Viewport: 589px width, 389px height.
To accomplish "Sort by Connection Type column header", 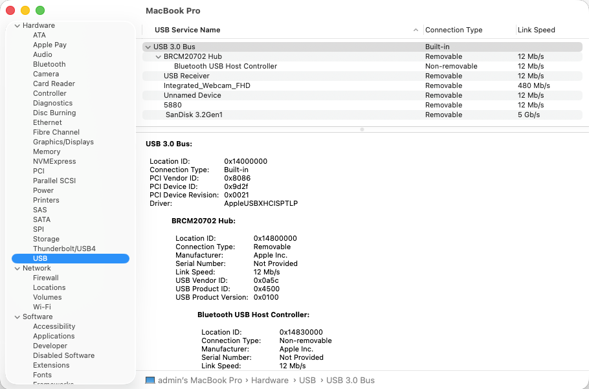I will coord(454,30).
